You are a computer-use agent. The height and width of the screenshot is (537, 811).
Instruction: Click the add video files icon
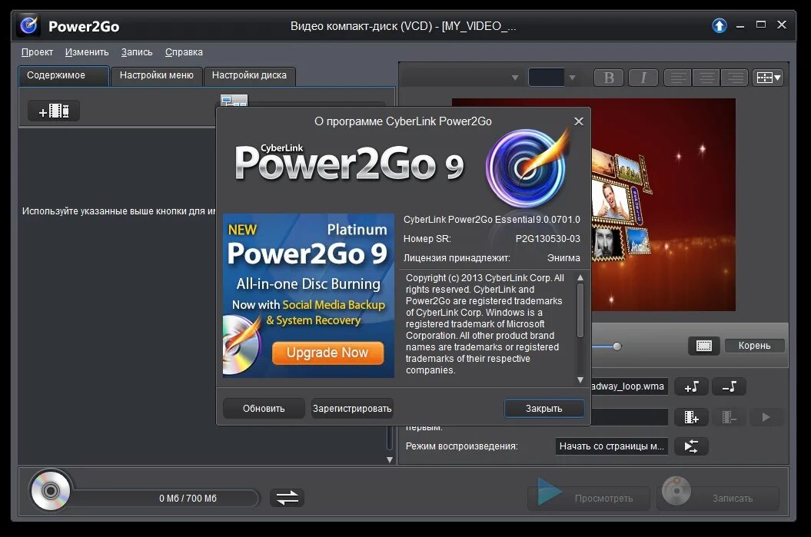54,111
